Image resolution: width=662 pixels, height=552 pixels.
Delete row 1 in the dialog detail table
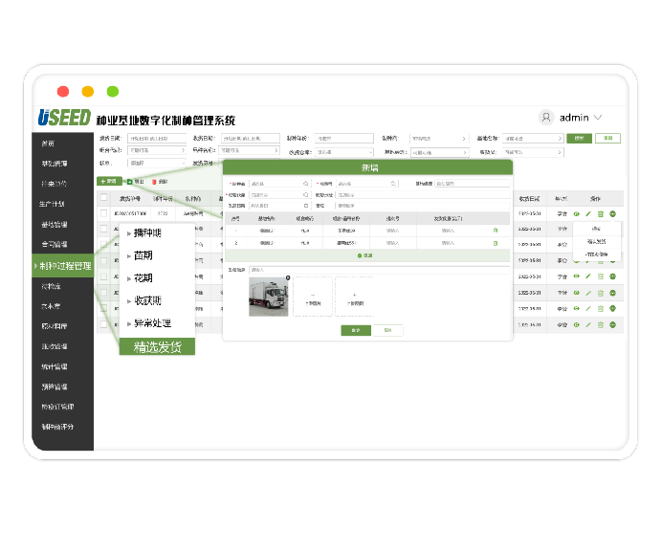coord(495,231)
